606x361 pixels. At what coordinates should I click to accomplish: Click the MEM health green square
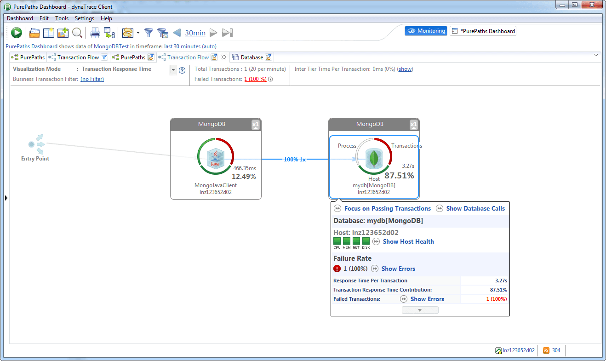347,241
